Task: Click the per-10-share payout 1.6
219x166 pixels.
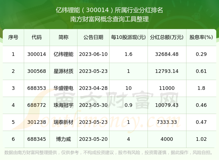Action: tap(128, 54)
